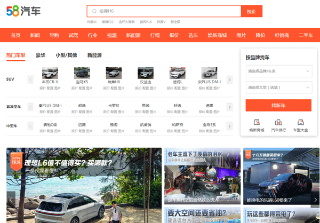Click 新全顺 hot search suggestion
The height and width of the screenshot is (223, 320).
175,22
